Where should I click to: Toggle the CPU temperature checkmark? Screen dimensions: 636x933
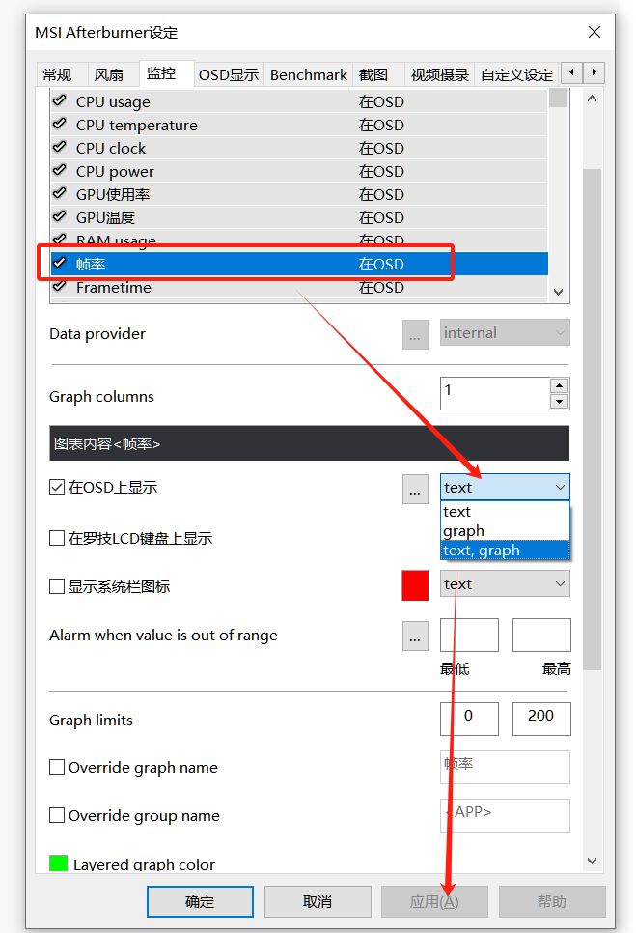pyautogui.click(x=60, y=124)
